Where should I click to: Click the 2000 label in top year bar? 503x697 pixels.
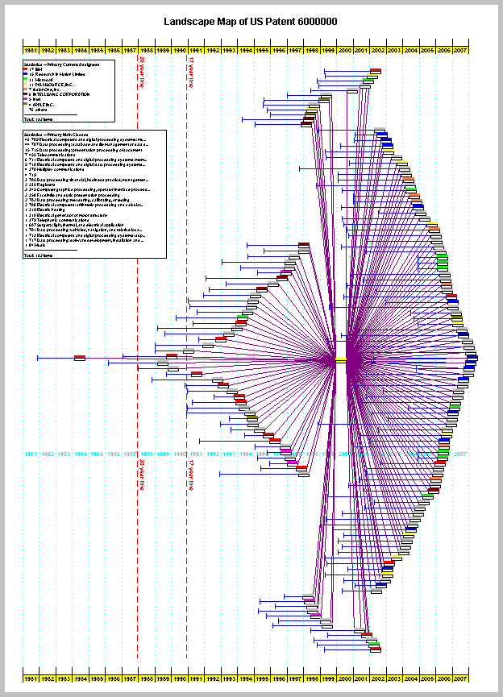tap(345, 50)
